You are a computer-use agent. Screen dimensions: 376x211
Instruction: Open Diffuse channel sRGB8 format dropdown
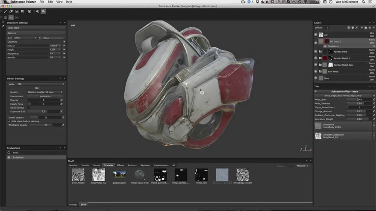(55, 46)
